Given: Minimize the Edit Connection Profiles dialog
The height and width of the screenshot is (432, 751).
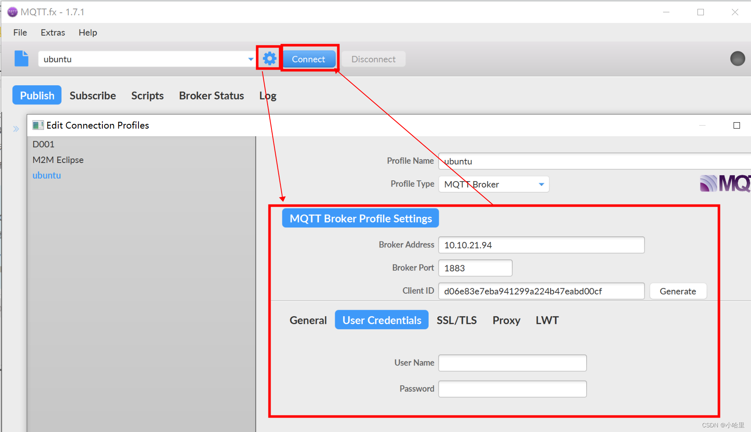Looking at the screenshot, I should coord(702,125).
